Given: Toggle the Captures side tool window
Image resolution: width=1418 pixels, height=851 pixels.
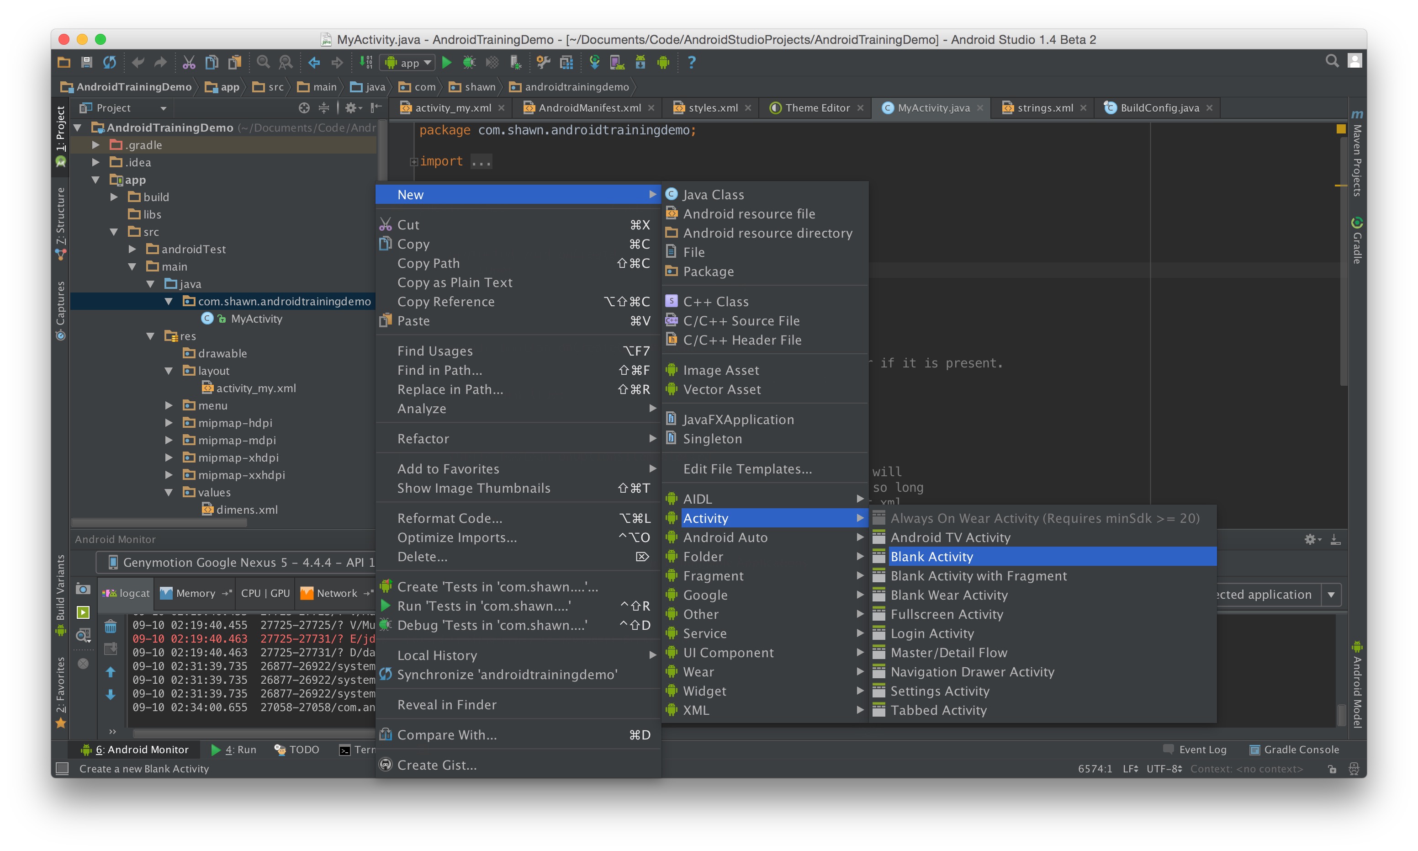Looking at the screenshot, I should (60, 310).
